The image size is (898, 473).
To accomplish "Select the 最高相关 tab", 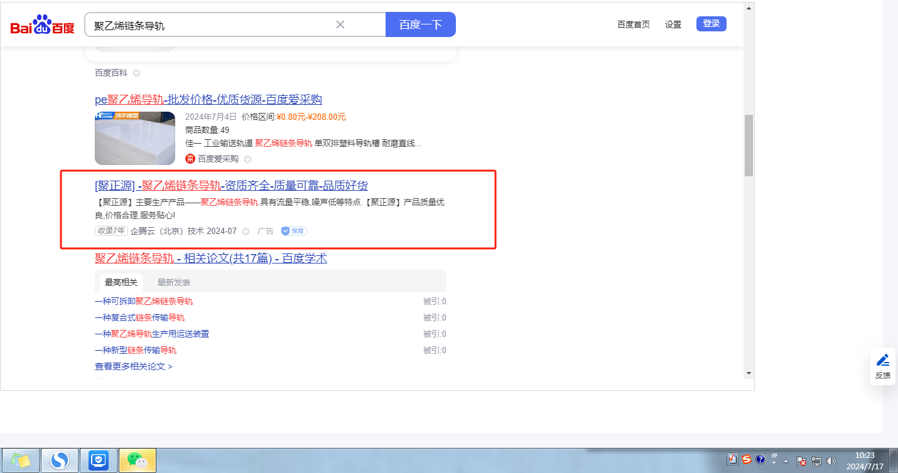I will click(x=121, y=282).
